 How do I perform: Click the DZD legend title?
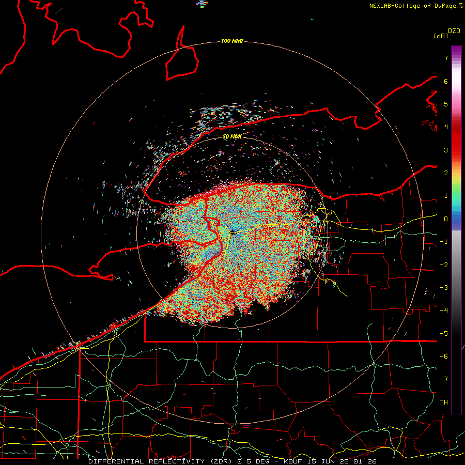[454, 31]
